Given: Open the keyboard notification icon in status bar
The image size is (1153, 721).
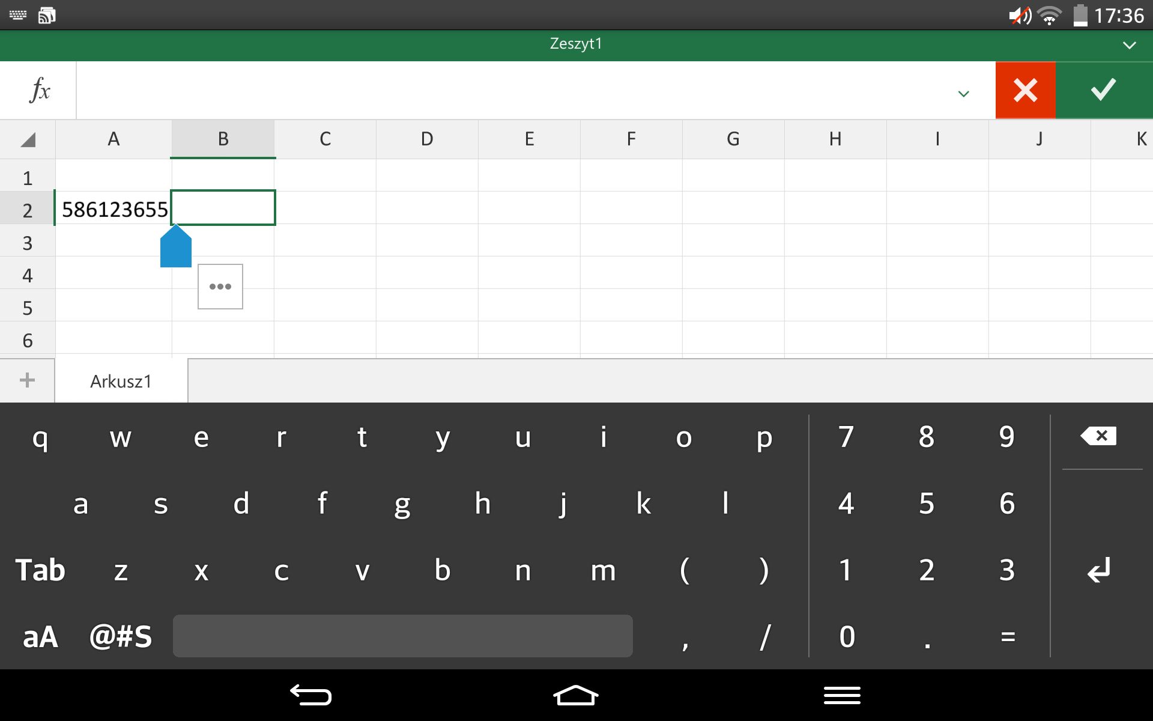Looking at the screenshot, I should coord(18,15).
